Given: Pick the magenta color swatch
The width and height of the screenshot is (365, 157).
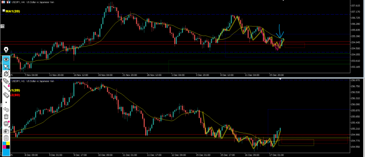Looking at the screenshot, I should coord(4,146).
